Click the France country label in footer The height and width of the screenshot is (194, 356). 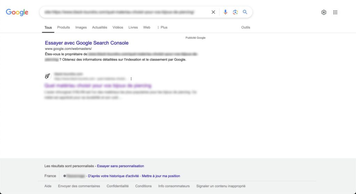pyautogui.click(x=50, y=176)
